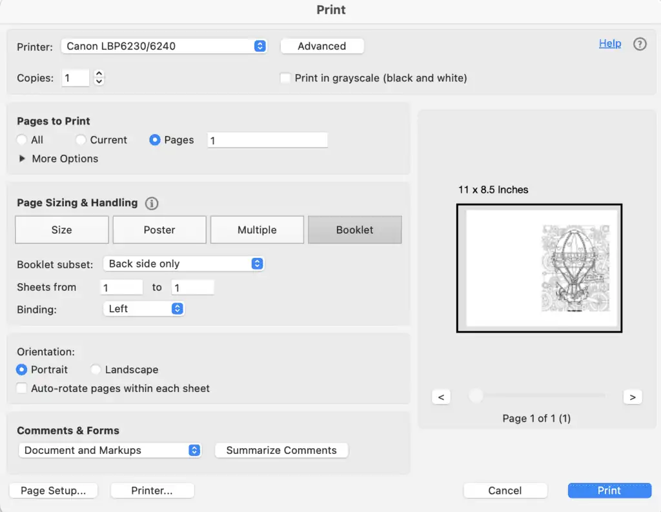Switch to the Poster tab
The image size is (661, 512).
tap(159, 230)
